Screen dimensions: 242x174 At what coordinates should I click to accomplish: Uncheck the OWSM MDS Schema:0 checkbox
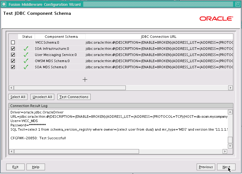coord(13,61)
